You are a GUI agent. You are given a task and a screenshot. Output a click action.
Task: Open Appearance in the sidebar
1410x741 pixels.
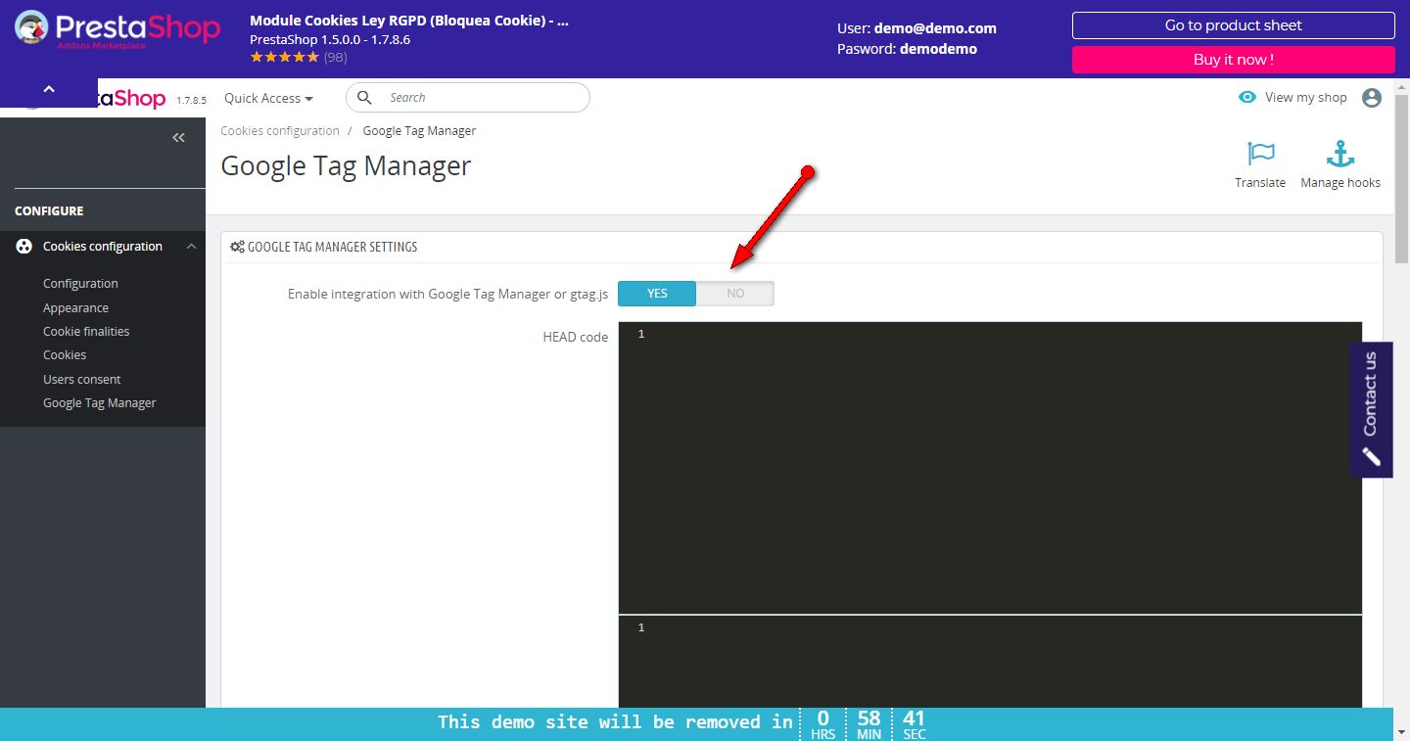75,307
